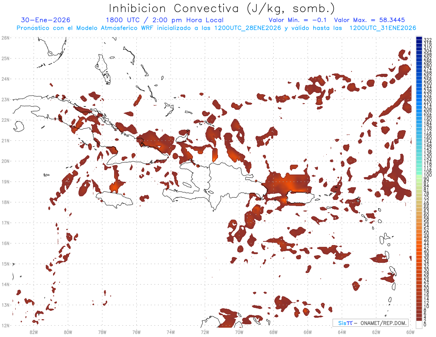Click the 20N latitude label

click(x=5, y=161)
